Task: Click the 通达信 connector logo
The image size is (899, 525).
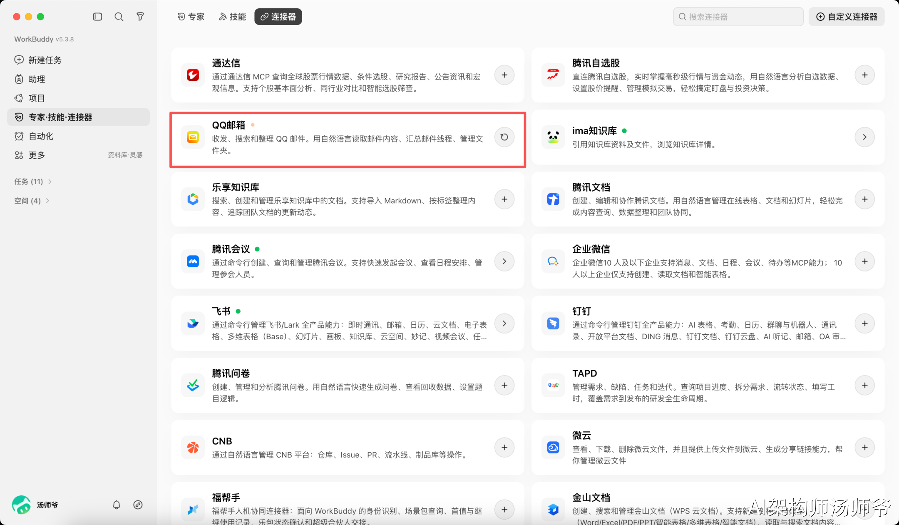Action: tap(193, 75)
